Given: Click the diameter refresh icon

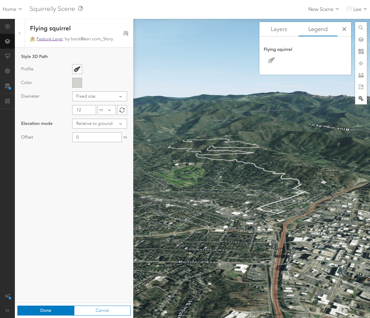Looking at the screenshot, I should 122,110.
